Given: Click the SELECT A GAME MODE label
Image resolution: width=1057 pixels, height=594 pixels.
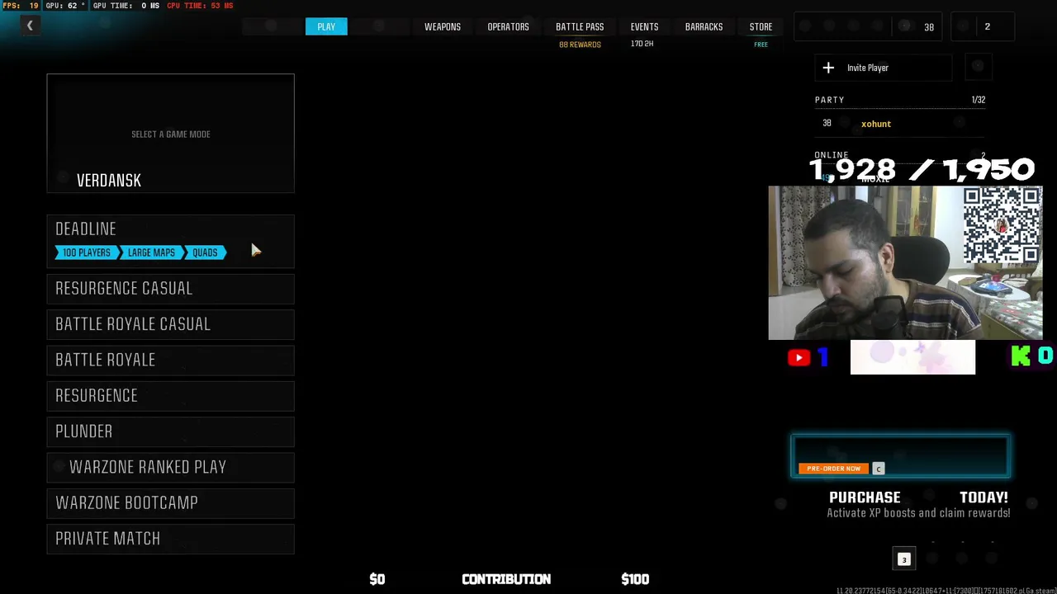Looking at the screenshot, I should (171, 134).
